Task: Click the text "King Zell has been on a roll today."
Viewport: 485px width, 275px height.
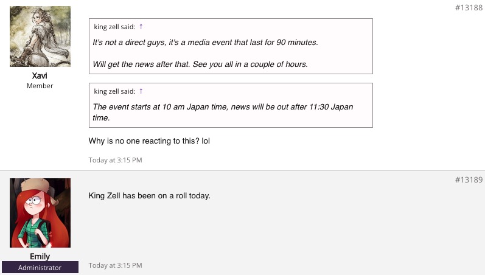Action: click(x=149, y=196)
